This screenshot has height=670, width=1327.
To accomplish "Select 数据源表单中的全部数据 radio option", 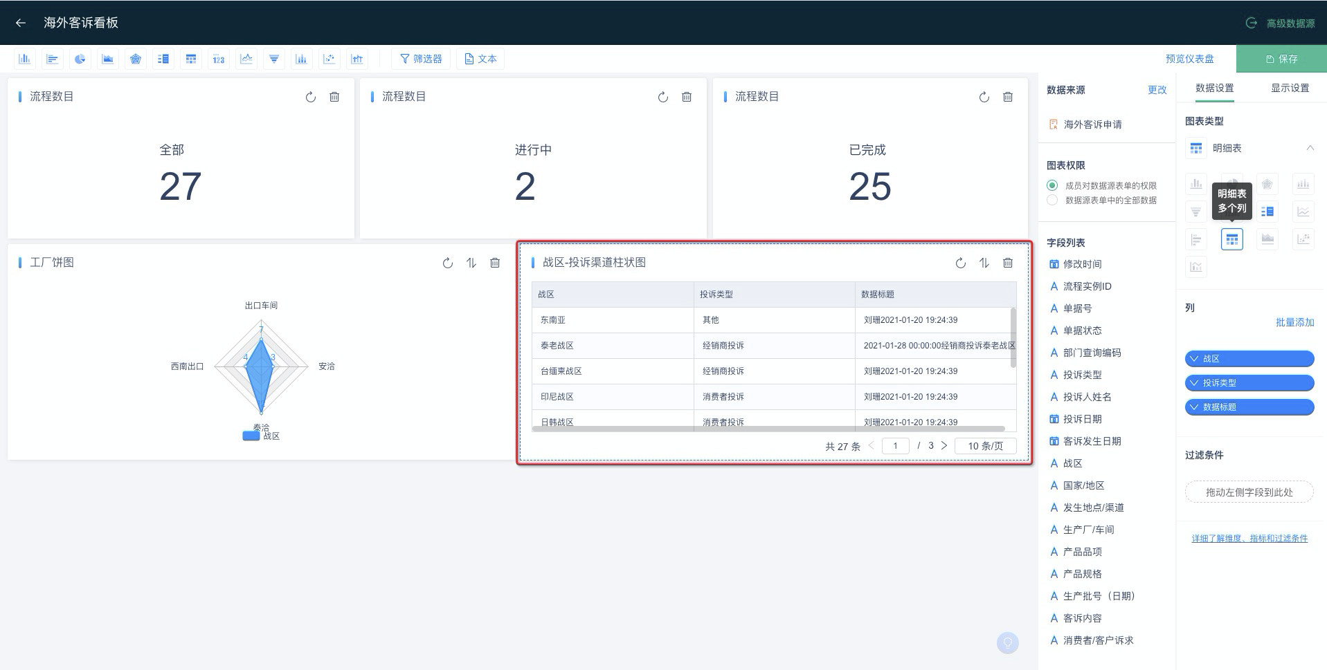I will (1052, 200).
